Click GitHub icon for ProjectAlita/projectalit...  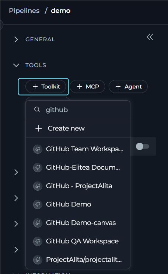[x=38, y=260]
